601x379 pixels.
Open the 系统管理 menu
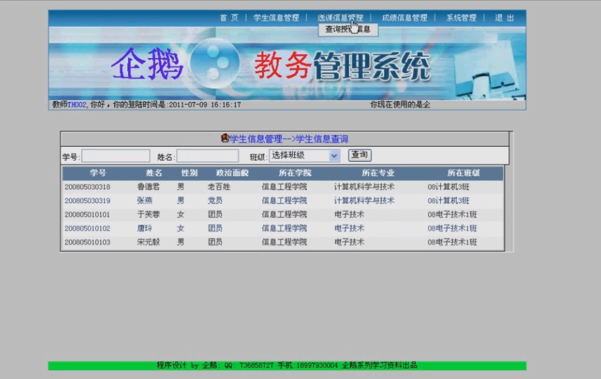461,18
